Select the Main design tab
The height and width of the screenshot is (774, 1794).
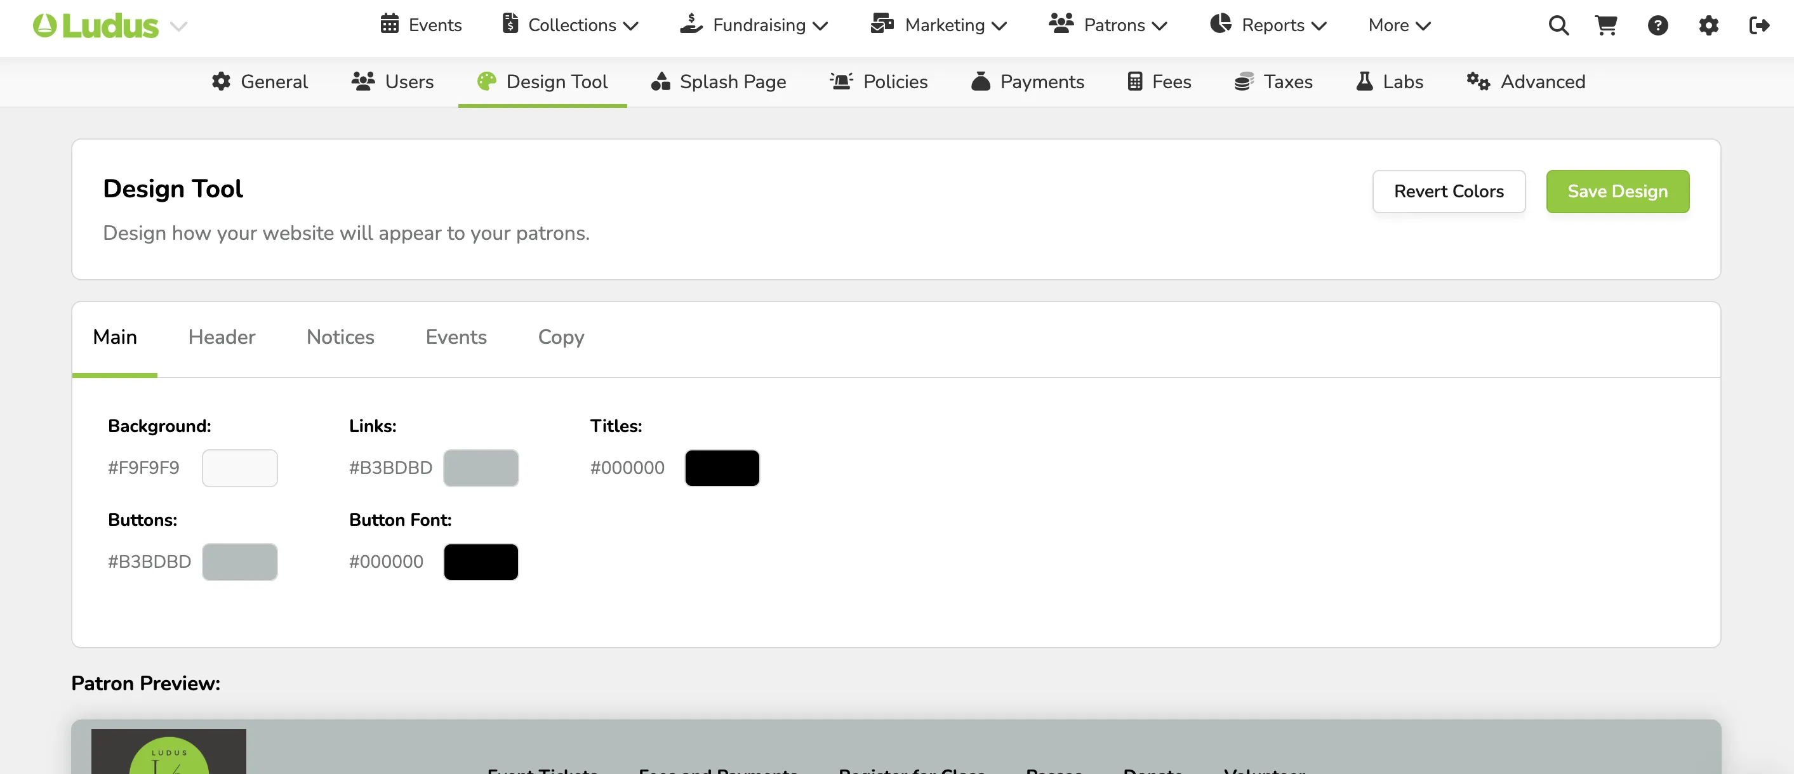click(115, 338)
